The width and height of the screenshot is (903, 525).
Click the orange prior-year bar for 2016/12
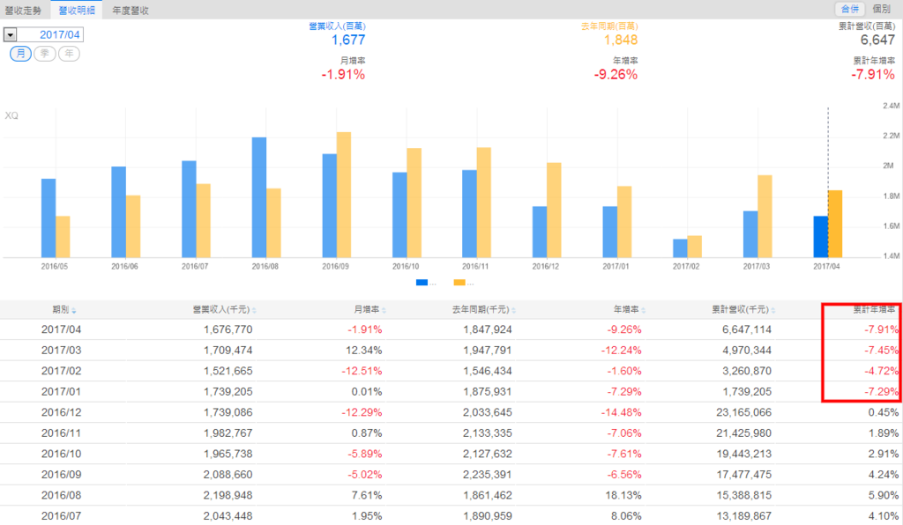tap(554, 211)
